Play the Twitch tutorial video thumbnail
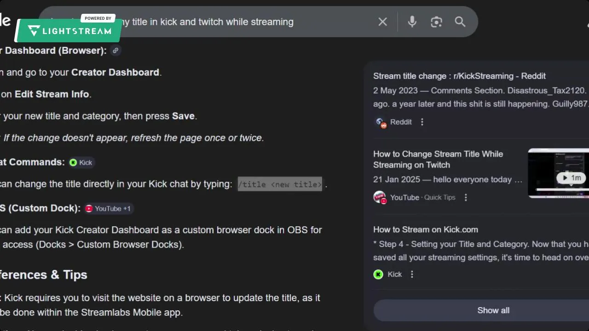 (x=559, y=173)
